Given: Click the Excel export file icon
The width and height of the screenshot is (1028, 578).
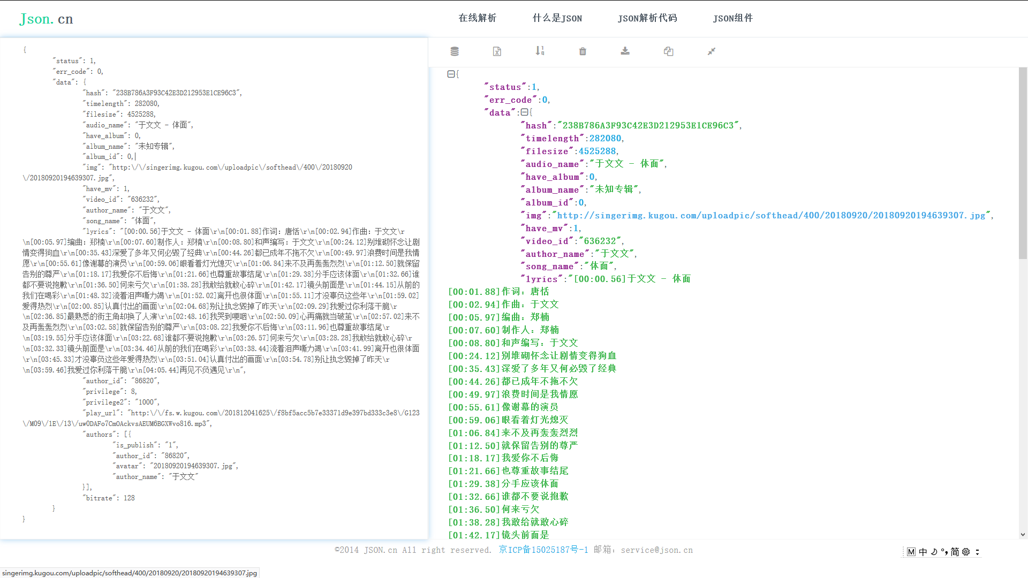Looking at the screenshot, I should pos(497,51).
